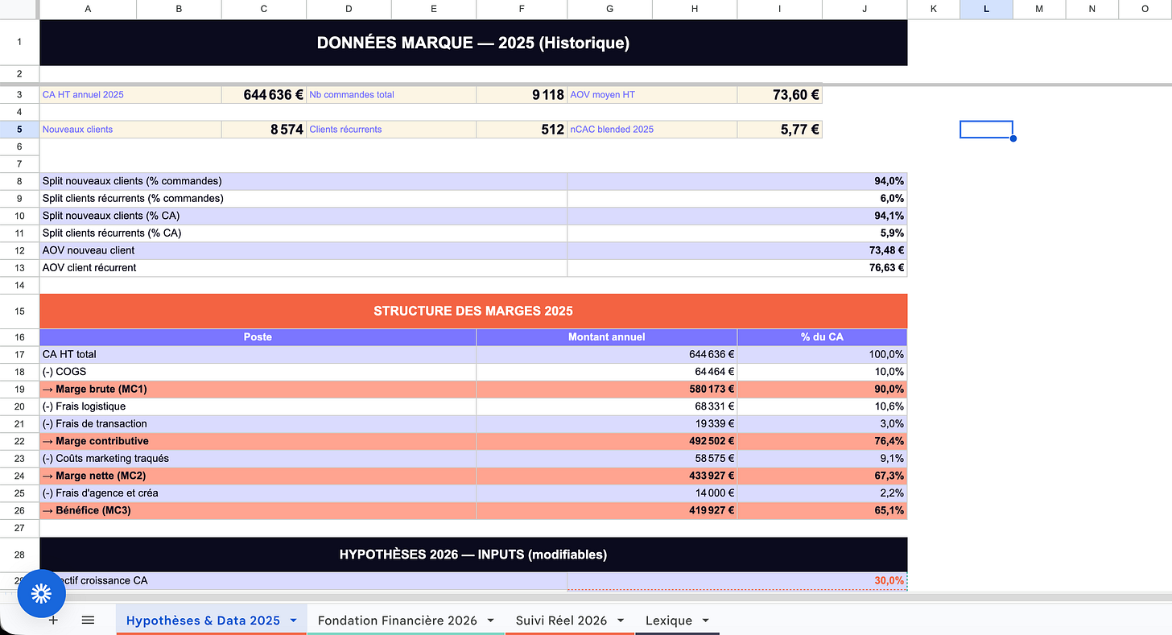Select the CA HT annuel 2025 value cell
This screenshot has width=1172, height=635.
point(264,94)
